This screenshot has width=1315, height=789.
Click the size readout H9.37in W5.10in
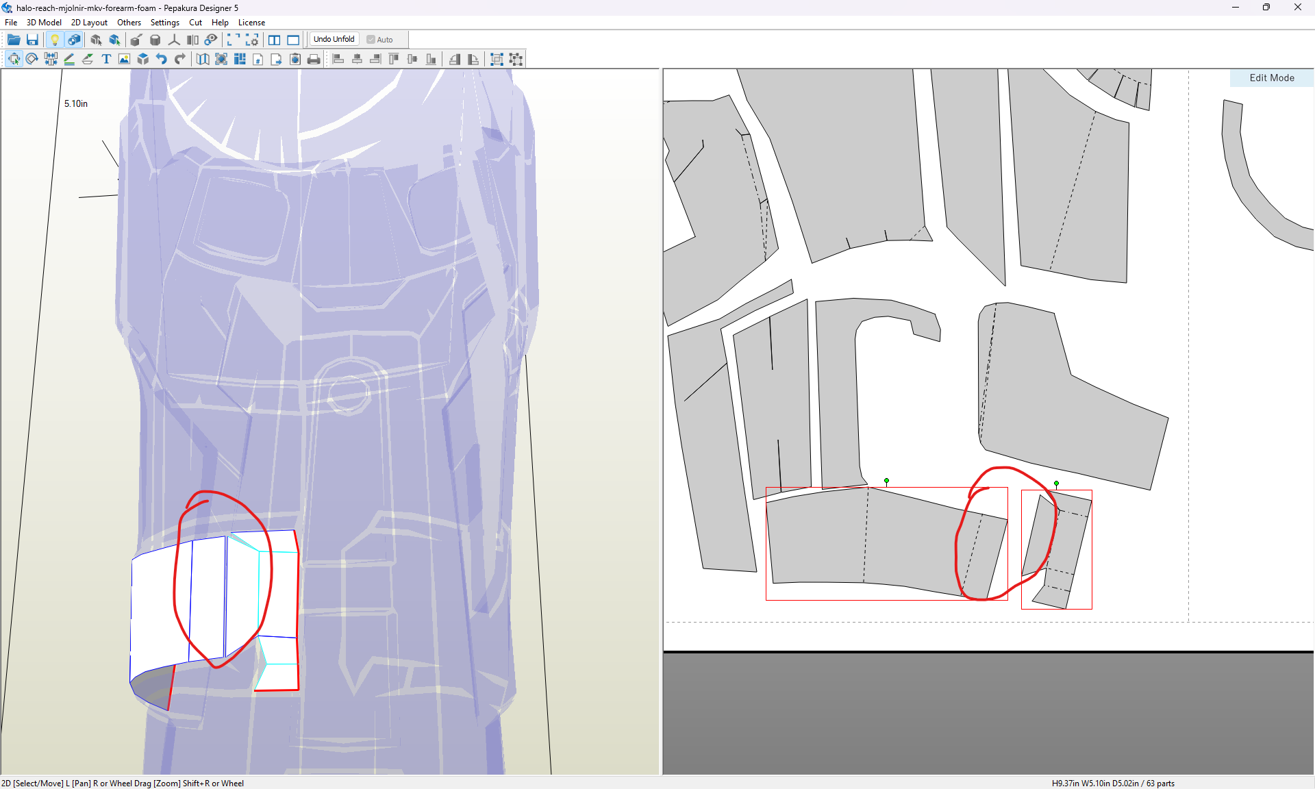click(x=1113, y=783)
